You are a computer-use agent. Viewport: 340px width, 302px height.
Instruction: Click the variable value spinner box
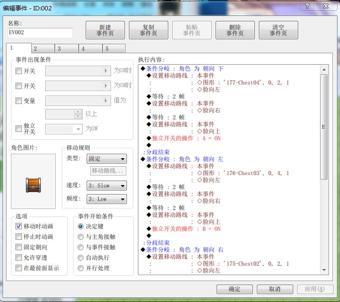pyautogui.click(x=64, y=114)
